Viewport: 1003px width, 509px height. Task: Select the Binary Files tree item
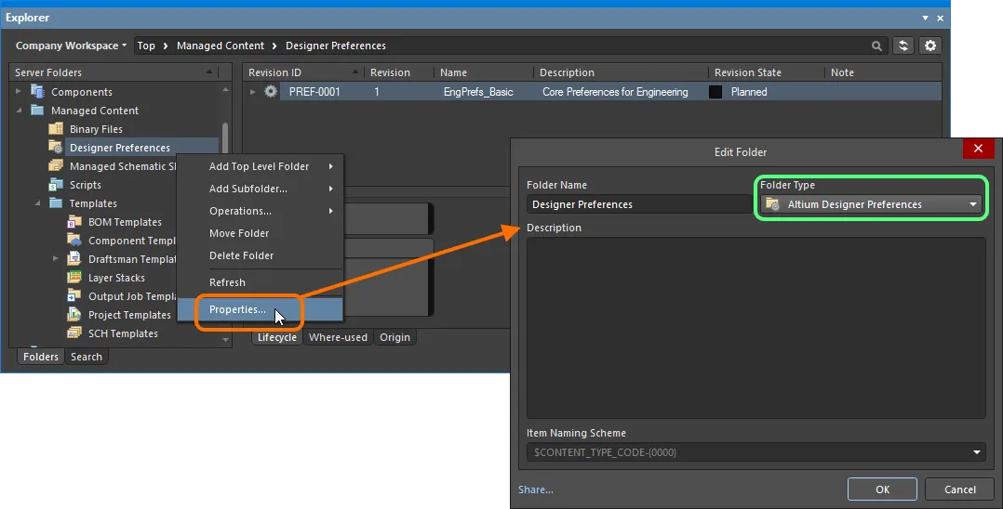[96, 129]
